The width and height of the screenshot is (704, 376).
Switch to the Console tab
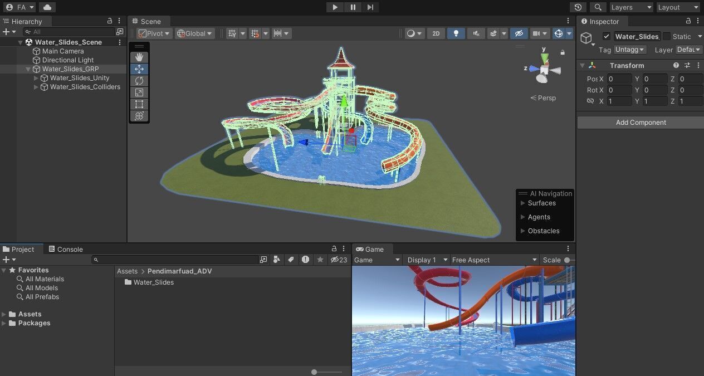(x=66, y=249)
